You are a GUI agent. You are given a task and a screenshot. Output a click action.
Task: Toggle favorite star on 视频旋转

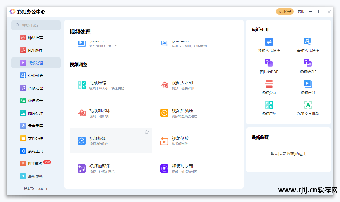tap(147, 132)
